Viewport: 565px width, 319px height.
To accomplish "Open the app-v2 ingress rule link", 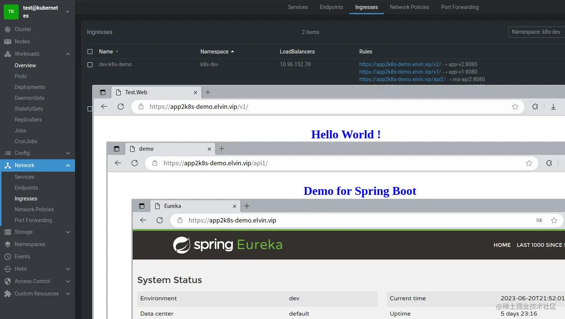I will [x=400, y=64].
